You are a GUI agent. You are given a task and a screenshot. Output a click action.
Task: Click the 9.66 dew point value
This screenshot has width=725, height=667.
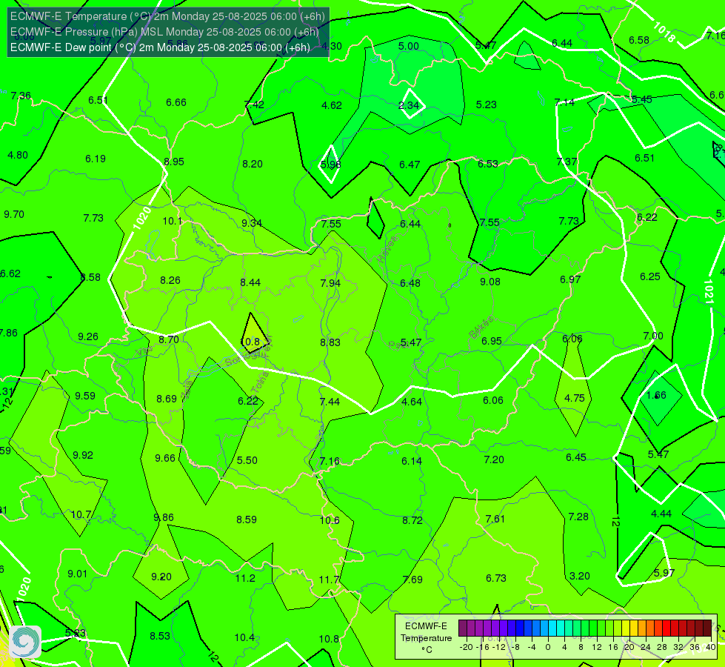tap(165, 458)
